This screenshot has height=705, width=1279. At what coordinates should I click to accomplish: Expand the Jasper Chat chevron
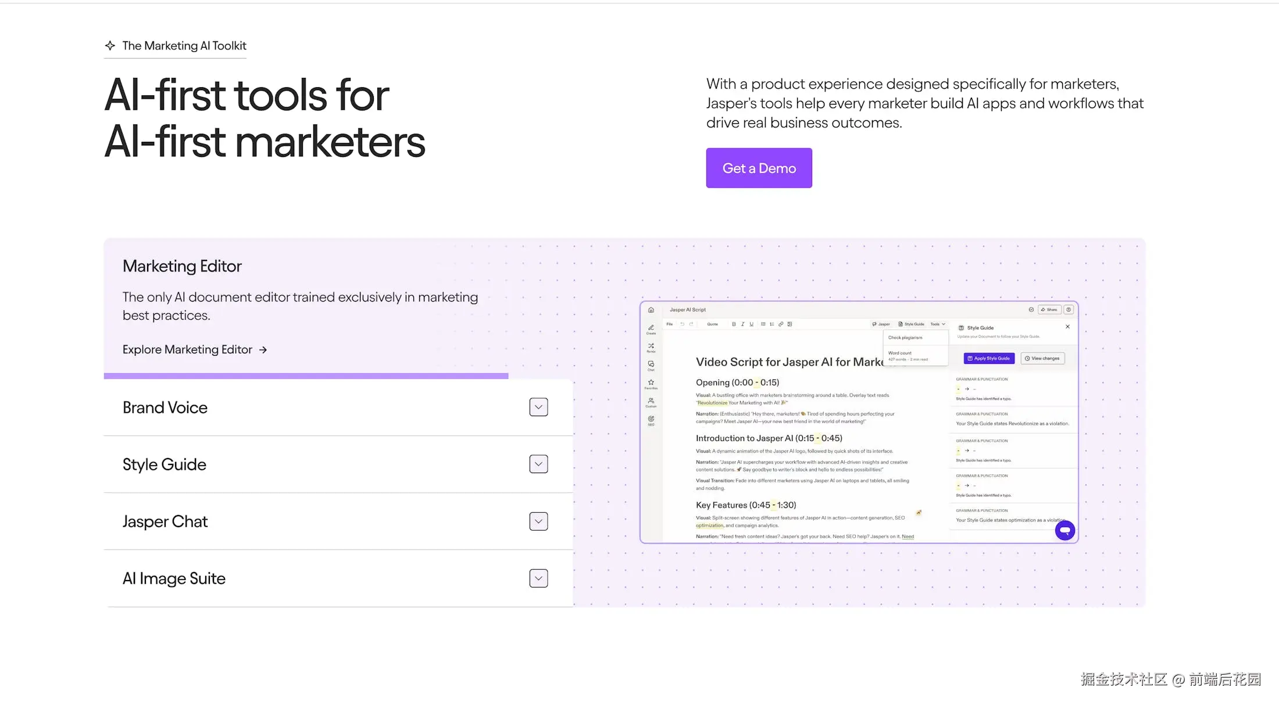coord(538,521)
